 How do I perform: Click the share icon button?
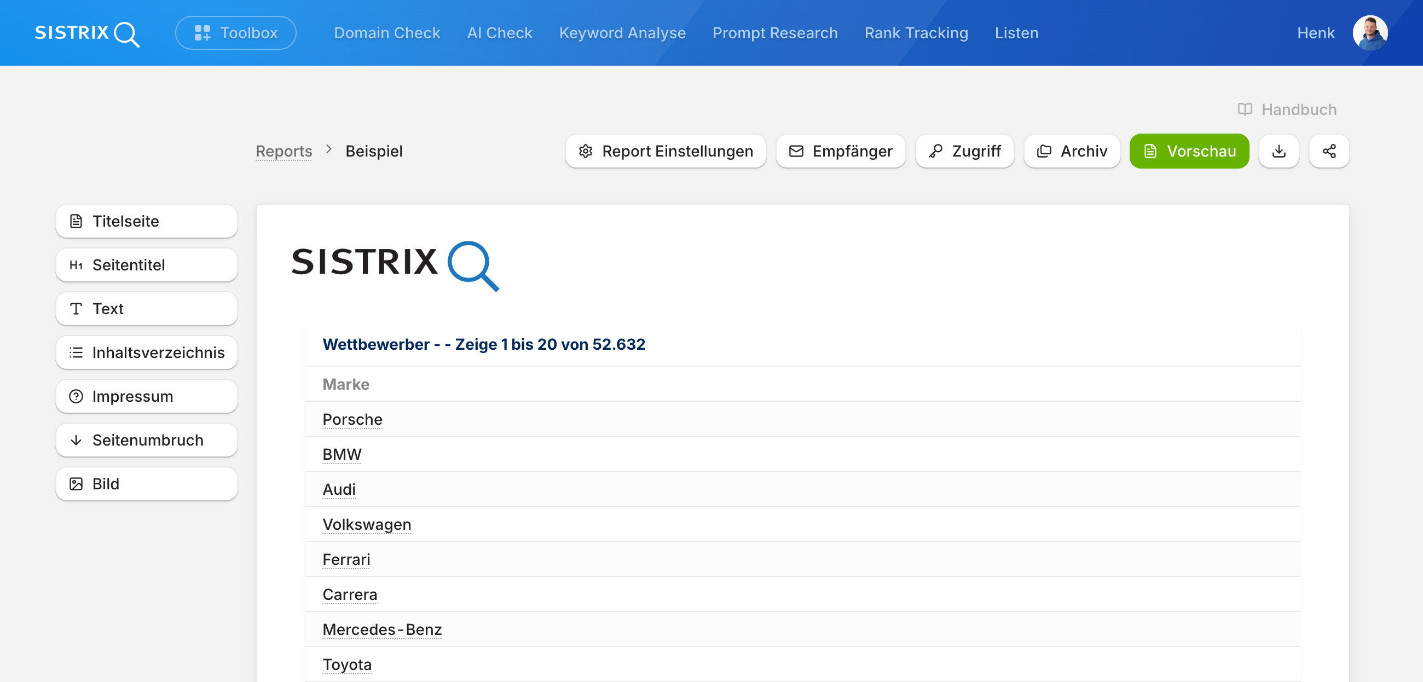[x=1329, y=151]
